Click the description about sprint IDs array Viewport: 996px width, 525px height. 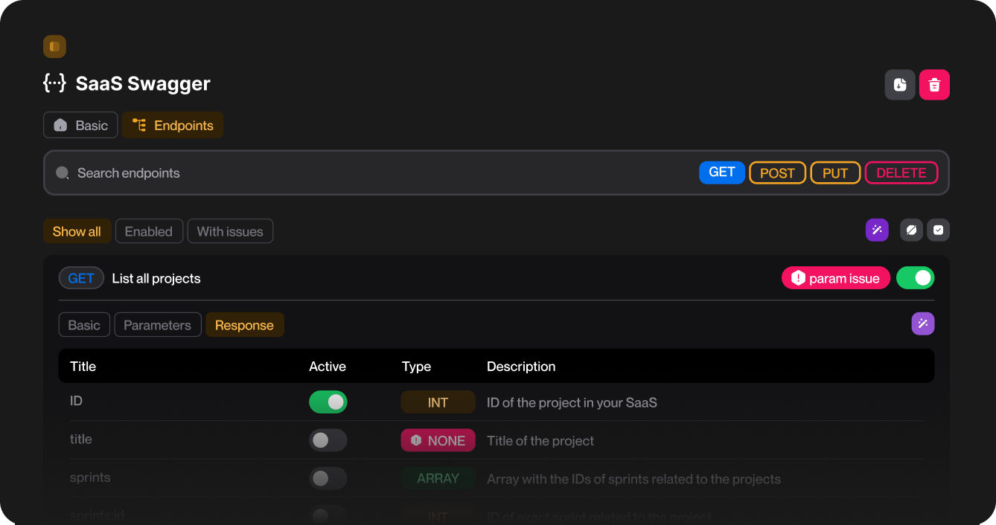click(633, 479)
